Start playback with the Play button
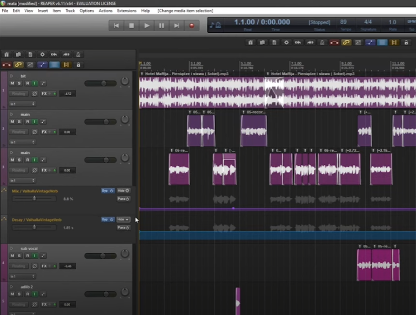 point(146,26)
